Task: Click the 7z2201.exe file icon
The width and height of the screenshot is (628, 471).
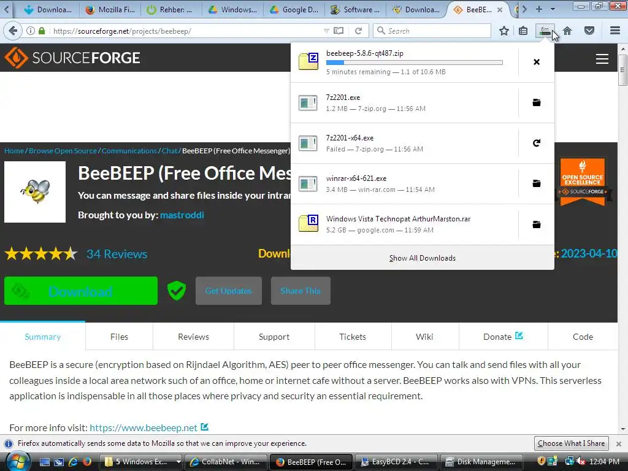Action: pos(308,102)
